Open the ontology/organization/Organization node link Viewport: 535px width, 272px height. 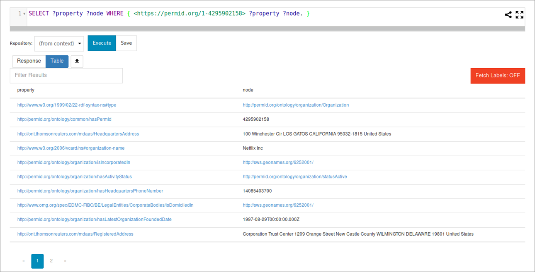[x=296, y=105]
